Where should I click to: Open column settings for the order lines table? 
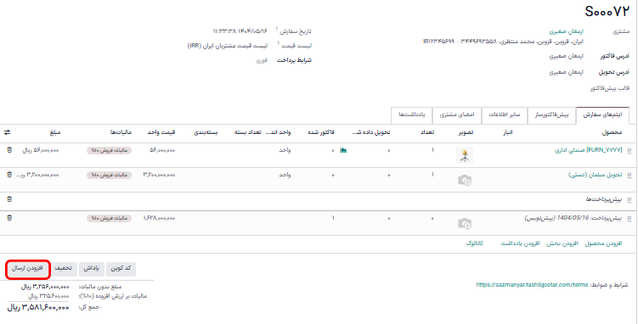7,132
